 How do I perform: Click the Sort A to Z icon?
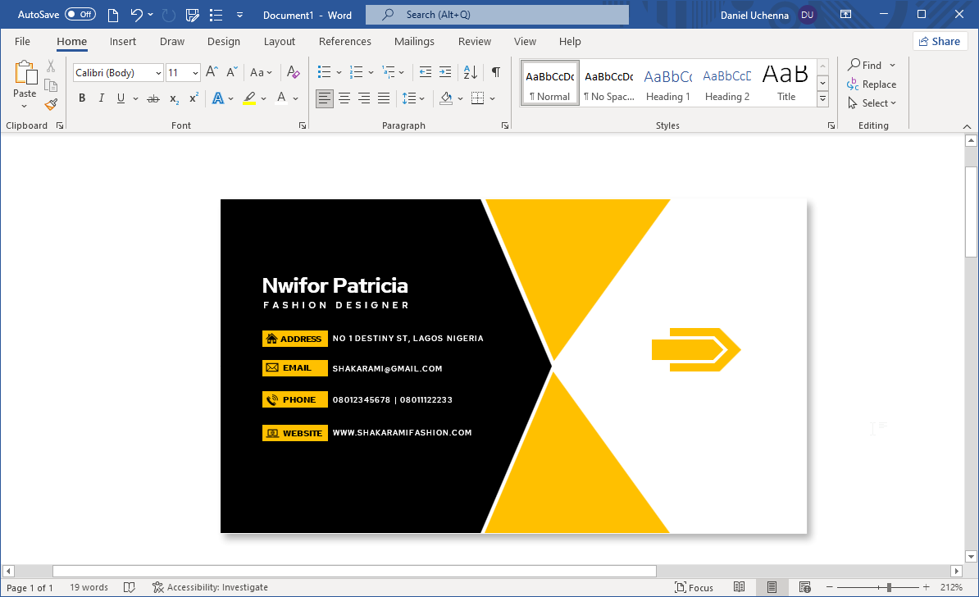(470, 72)
